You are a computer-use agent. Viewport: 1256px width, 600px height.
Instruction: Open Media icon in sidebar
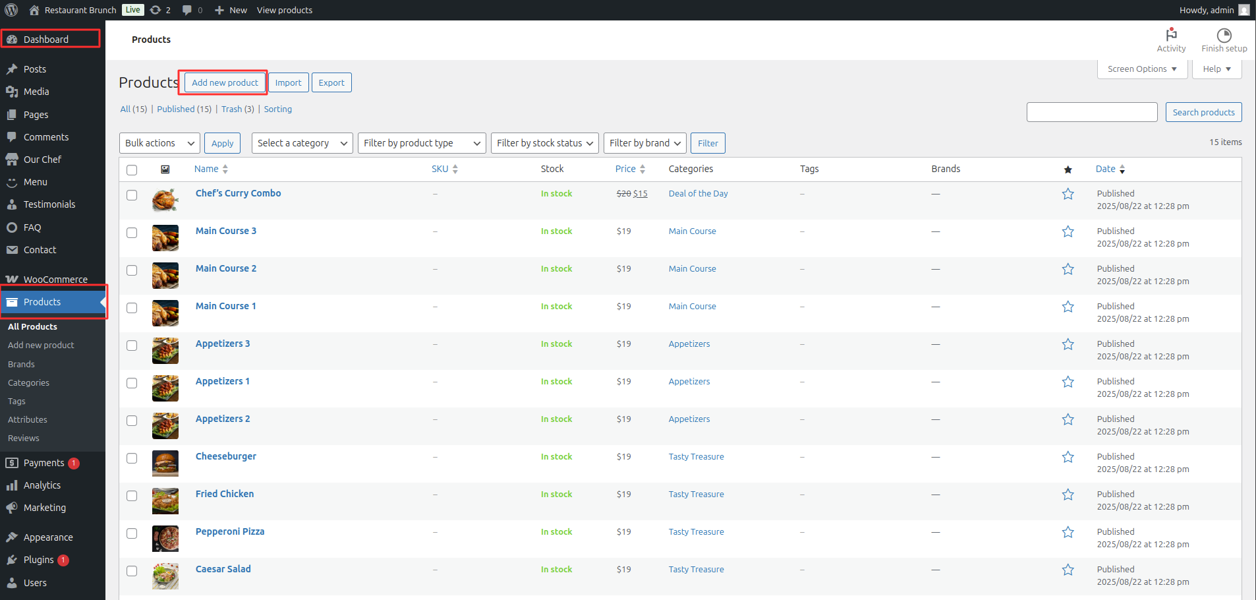tap(12, 92)
